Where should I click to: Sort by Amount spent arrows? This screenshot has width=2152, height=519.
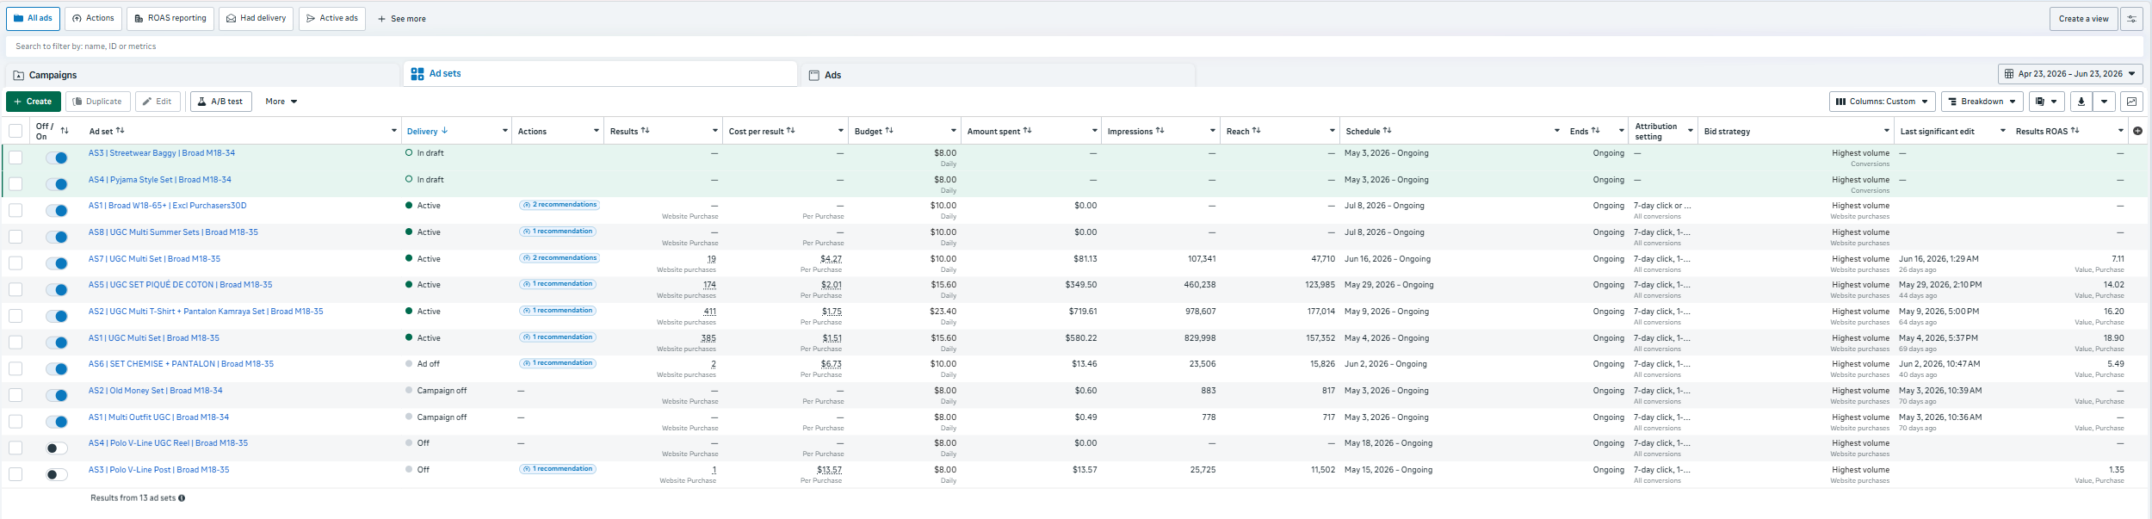[1028, 131]
